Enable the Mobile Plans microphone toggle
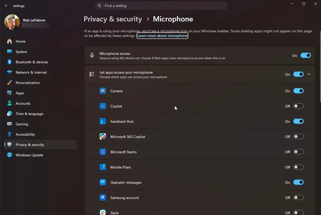Image resolution: width=321 pixels, height=215 pixels. [299, 167]
